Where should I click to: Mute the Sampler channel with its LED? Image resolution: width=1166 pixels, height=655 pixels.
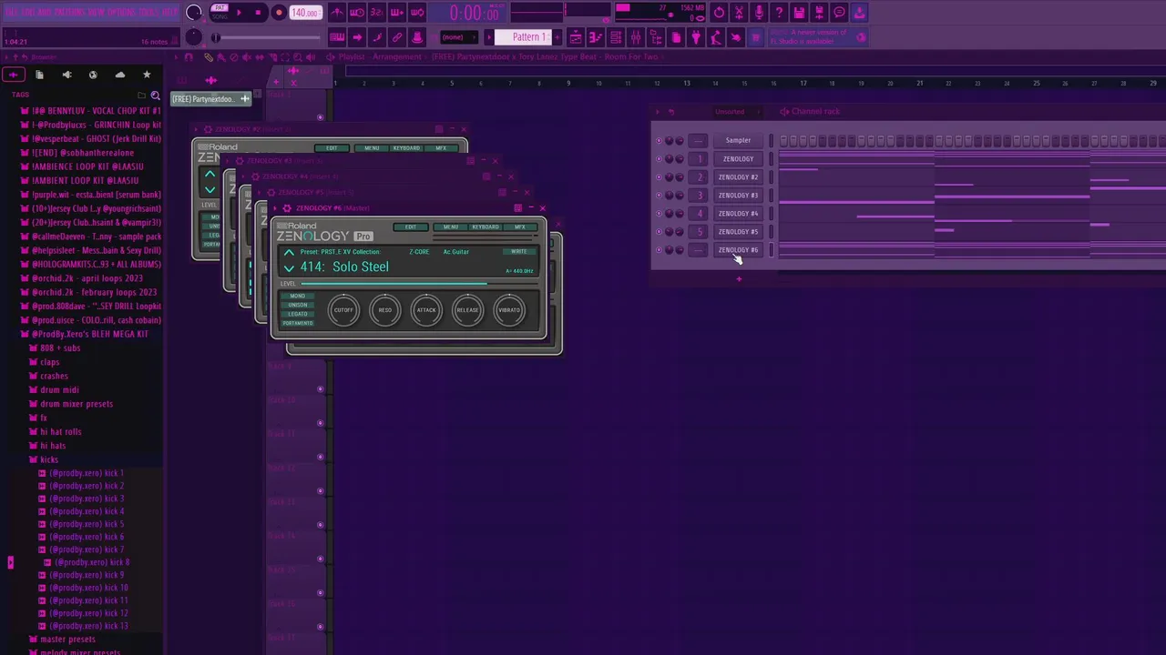[x=660, y=141]
